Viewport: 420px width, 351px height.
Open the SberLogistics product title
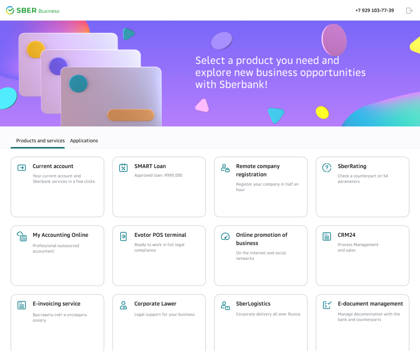coord(253,304)
